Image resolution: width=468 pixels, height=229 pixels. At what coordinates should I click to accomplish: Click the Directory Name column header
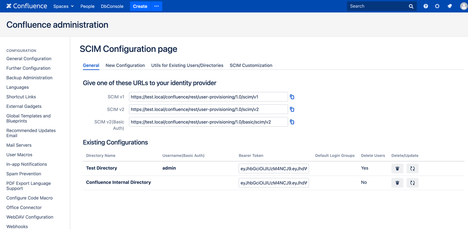tap(101, 155)
